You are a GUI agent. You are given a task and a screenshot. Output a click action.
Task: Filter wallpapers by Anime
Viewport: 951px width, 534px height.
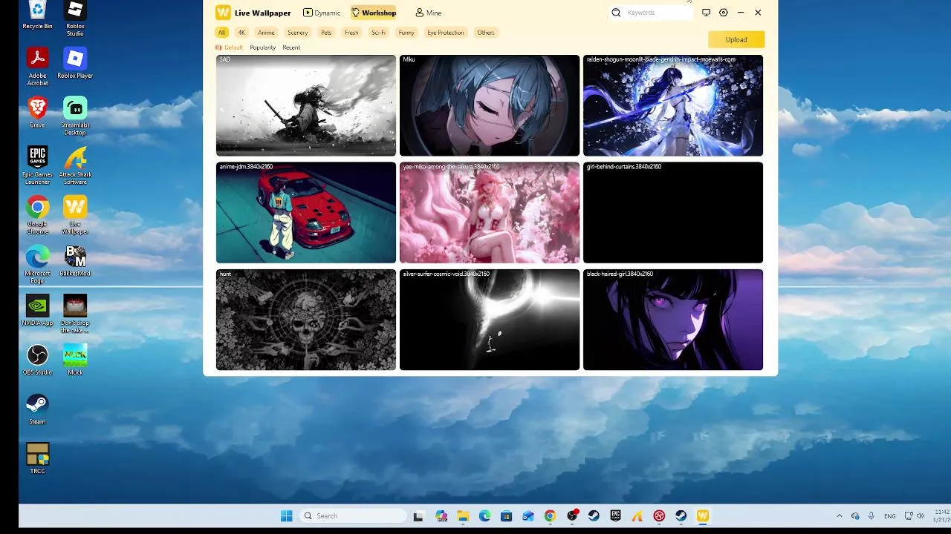[266, 33]
